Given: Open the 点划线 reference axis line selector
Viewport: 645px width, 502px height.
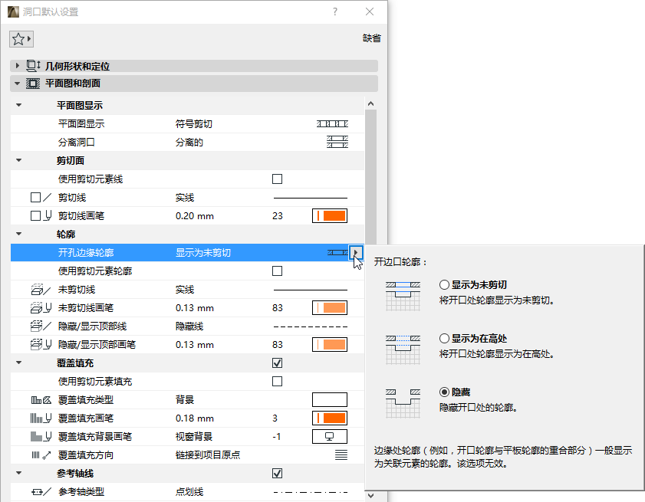Looking at the screenshot, I should point(311,492).
